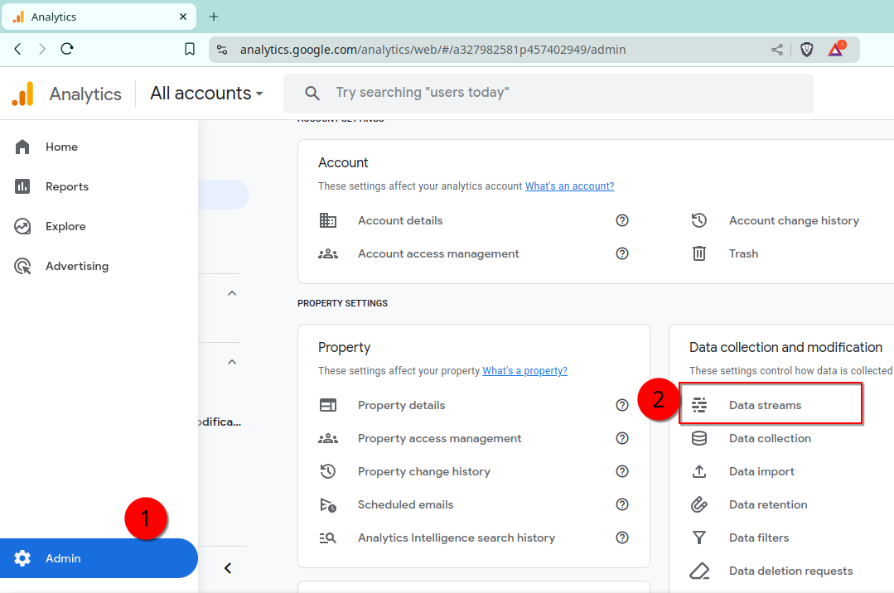Show help for Property change history
The height and width of the screenshot is (593, 894).
click(x=622, y=471)
